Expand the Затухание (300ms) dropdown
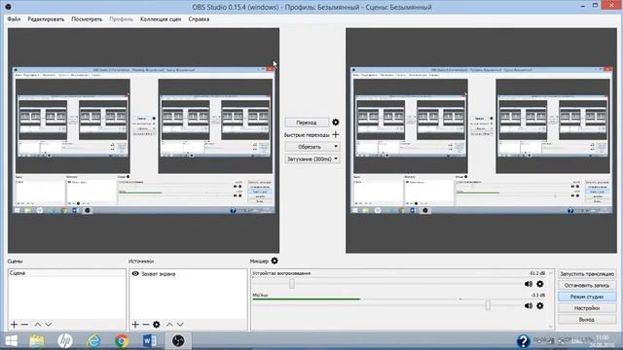Viewport: 623px width, 350px height. [x=312, y=158]
